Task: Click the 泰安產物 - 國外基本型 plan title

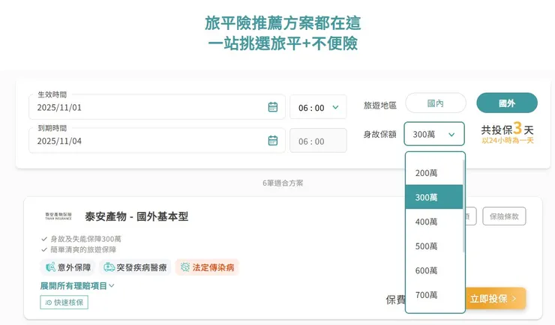Action: coord(136,216)
